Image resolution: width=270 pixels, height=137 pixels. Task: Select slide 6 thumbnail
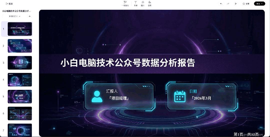tap(20, 113)
